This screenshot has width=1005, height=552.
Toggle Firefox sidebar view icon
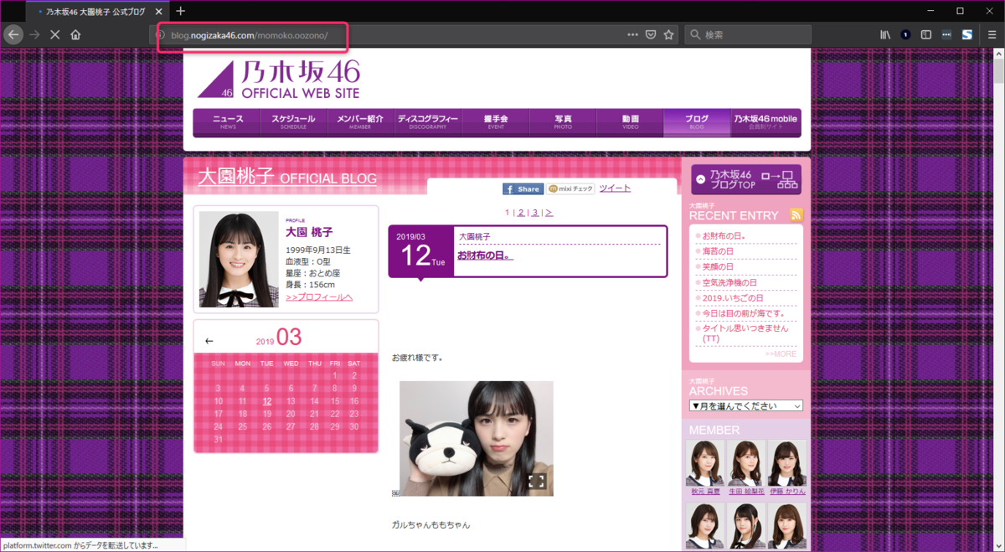(x=926, y=34)
